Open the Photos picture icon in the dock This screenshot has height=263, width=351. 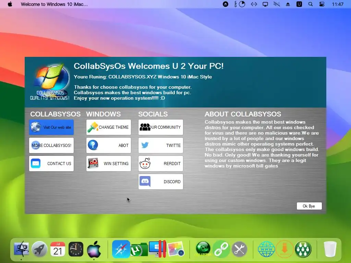[x=176, y=249]
